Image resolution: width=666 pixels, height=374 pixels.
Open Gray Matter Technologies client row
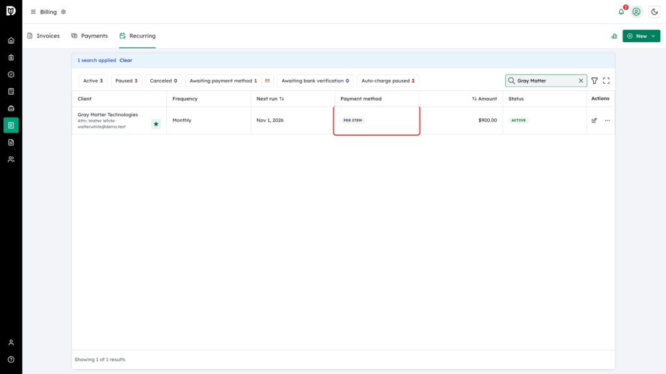click(343, 120)
